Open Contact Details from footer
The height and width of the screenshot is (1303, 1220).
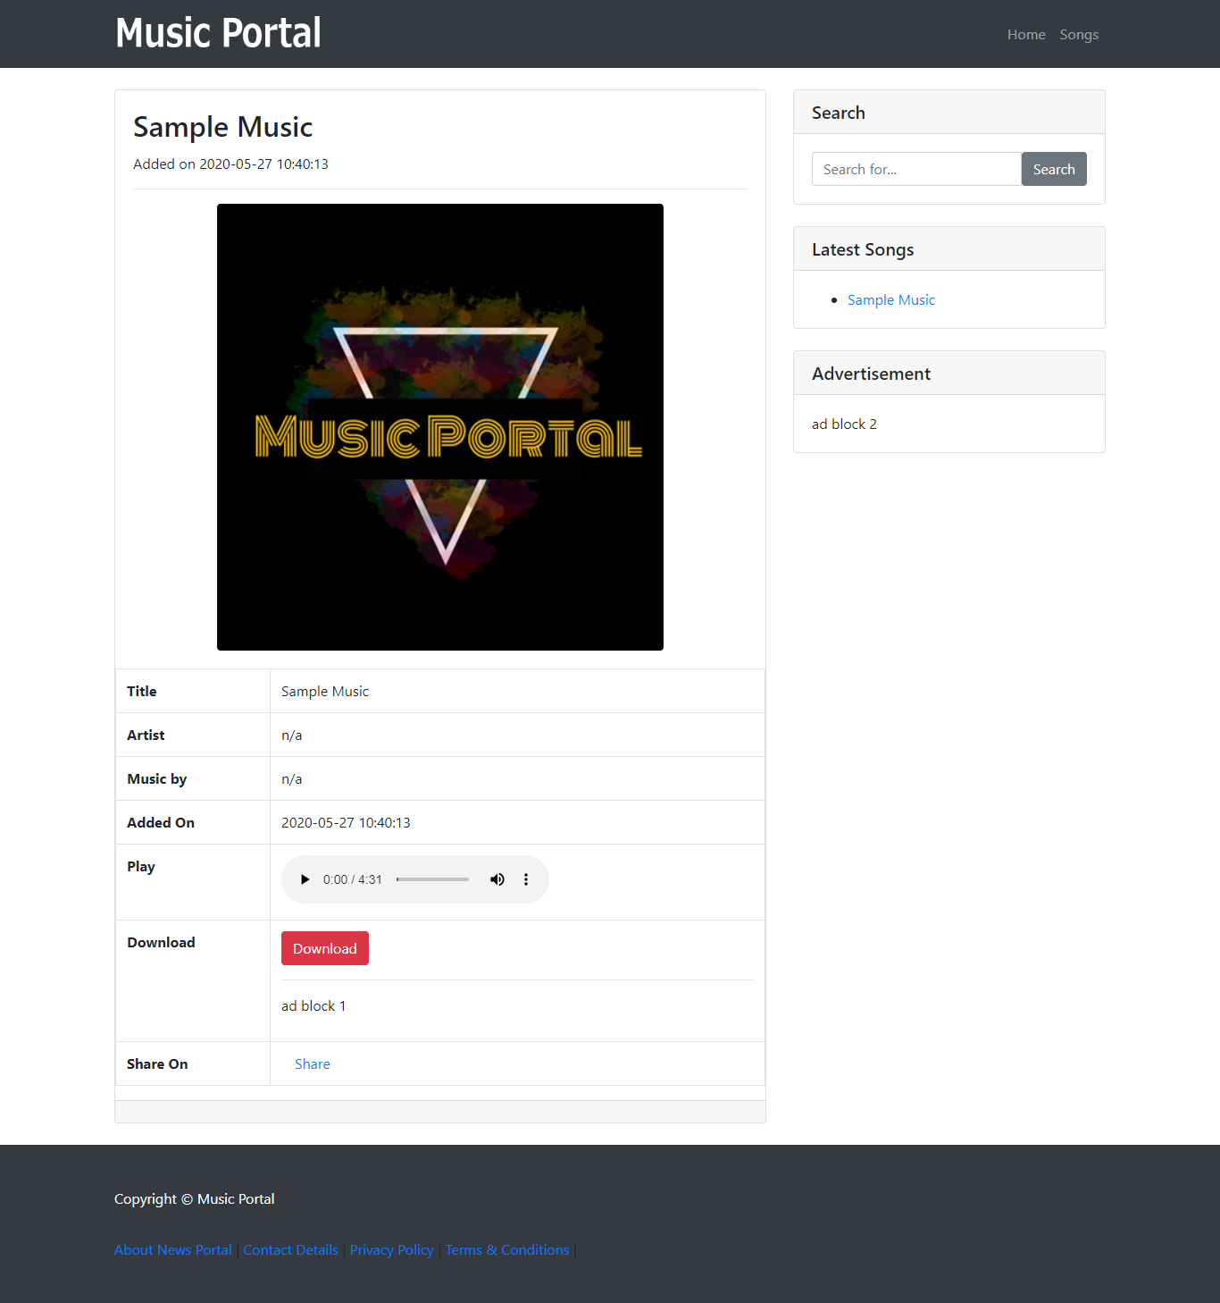click(290, 1249)
